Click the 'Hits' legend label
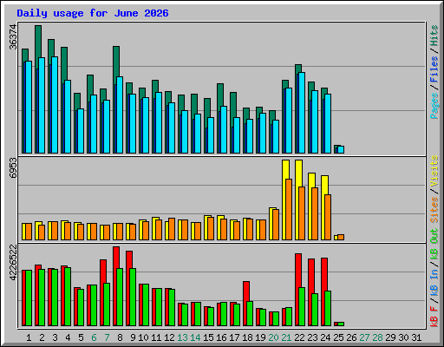 pyautogui.click(x=434, y=36)
